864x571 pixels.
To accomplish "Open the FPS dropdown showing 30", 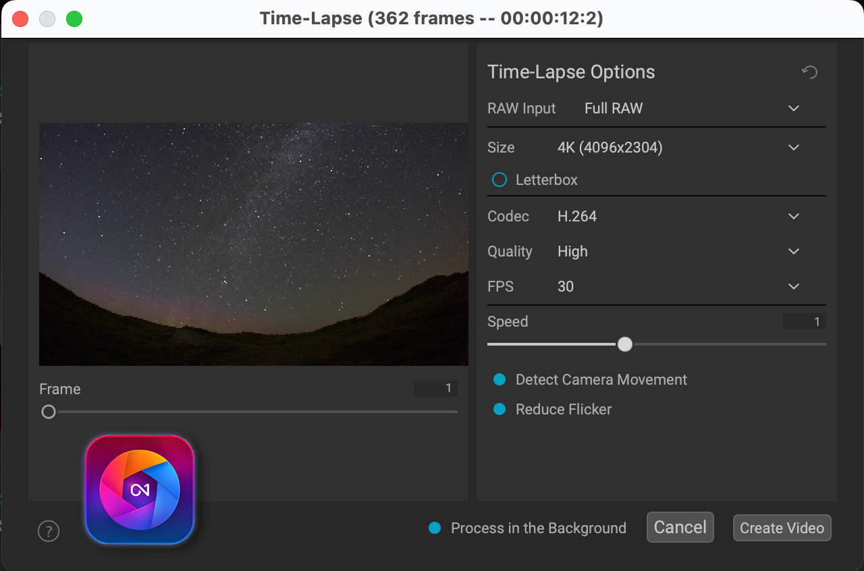I will 793,287.
